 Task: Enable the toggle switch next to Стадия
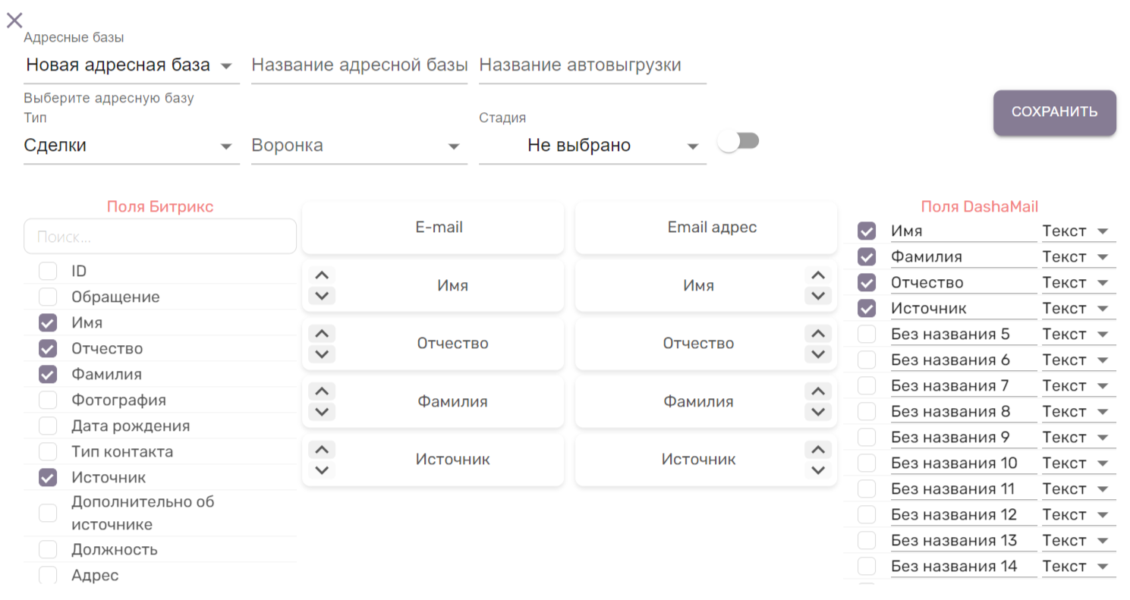(738, 142)
